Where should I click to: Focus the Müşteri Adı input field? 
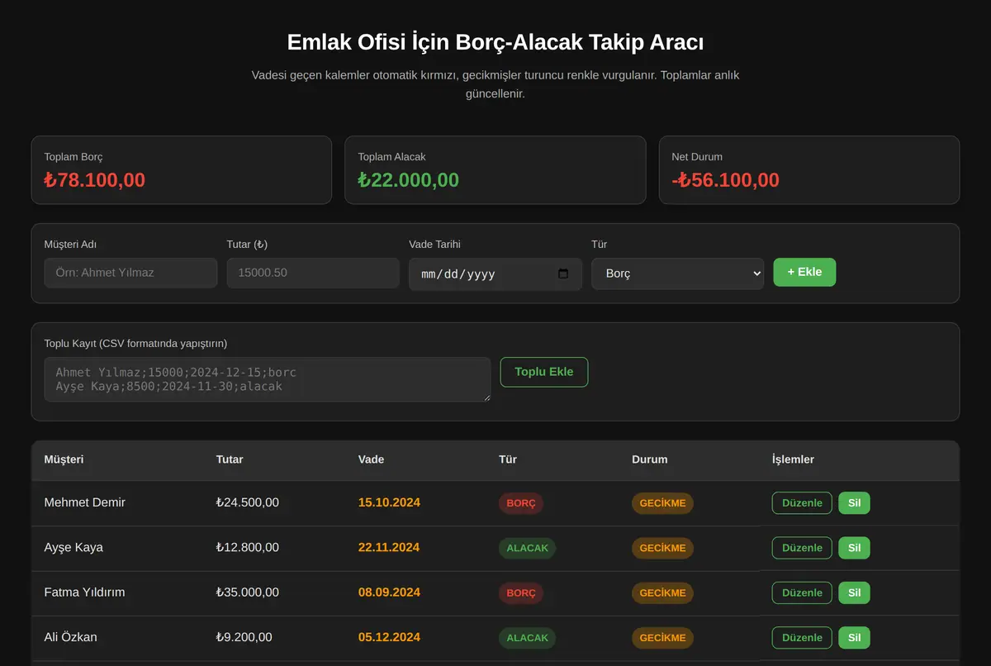click(x=130, y=273)
